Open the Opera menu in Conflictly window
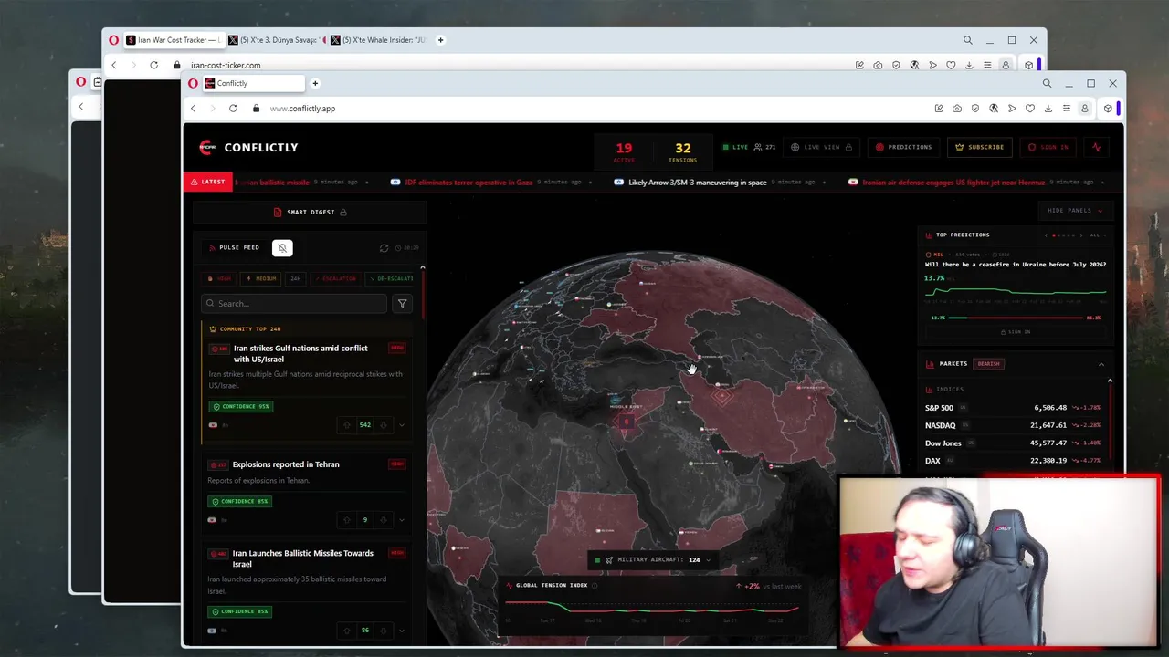Image resolution: width=1169 pixels, height=657 pixels. click(193, 83)
